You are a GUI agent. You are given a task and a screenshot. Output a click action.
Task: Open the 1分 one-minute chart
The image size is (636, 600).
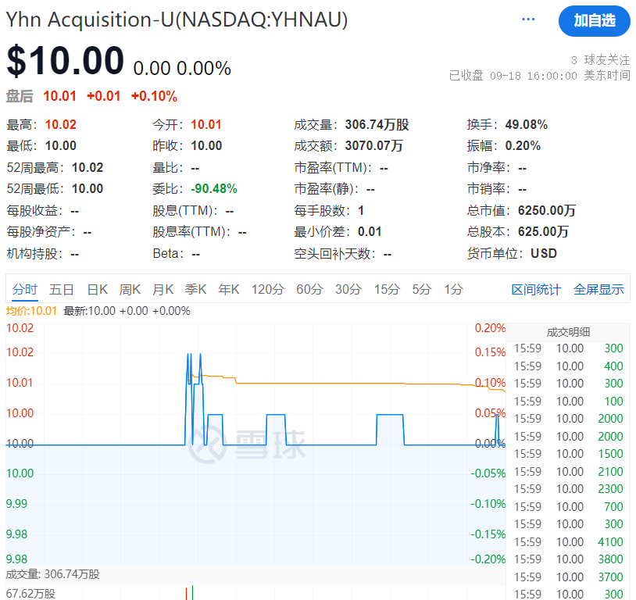coord(451,288)
